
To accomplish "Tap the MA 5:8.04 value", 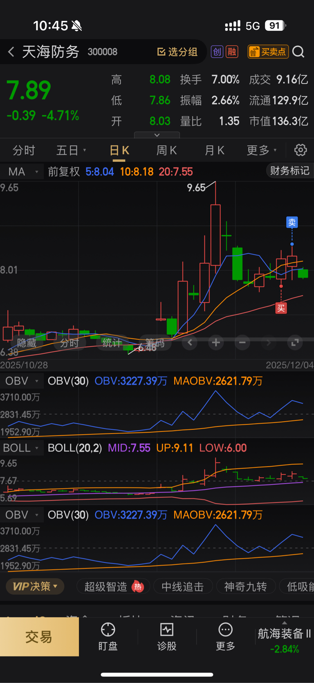I will click(x=100, y=171).
